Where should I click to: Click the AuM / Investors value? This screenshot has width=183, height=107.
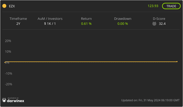[50, 24]
